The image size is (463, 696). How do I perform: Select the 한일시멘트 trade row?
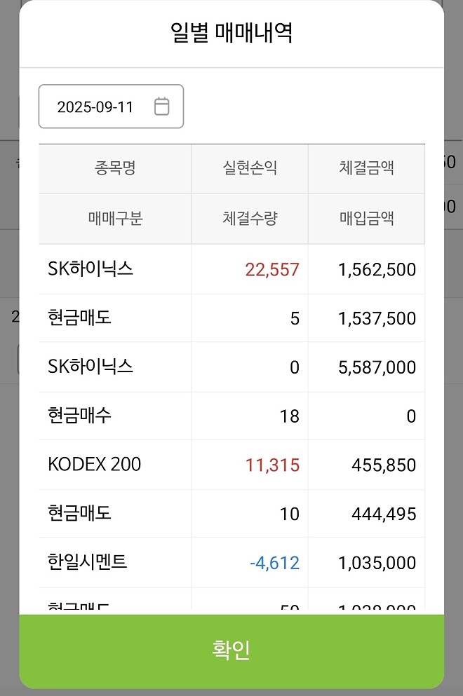90,562
